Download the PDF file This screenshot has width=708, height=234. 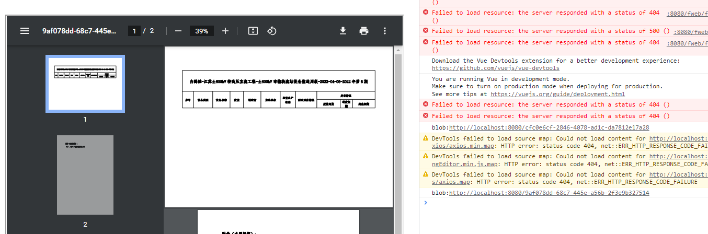coord(343,31)
